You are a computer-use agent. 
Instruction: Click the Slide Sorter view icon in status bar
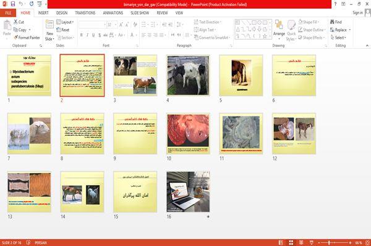[x=291, y=243]
